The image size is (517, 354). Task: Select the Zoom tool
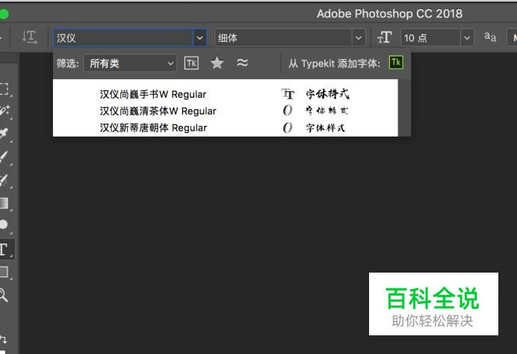pos(4,295)
